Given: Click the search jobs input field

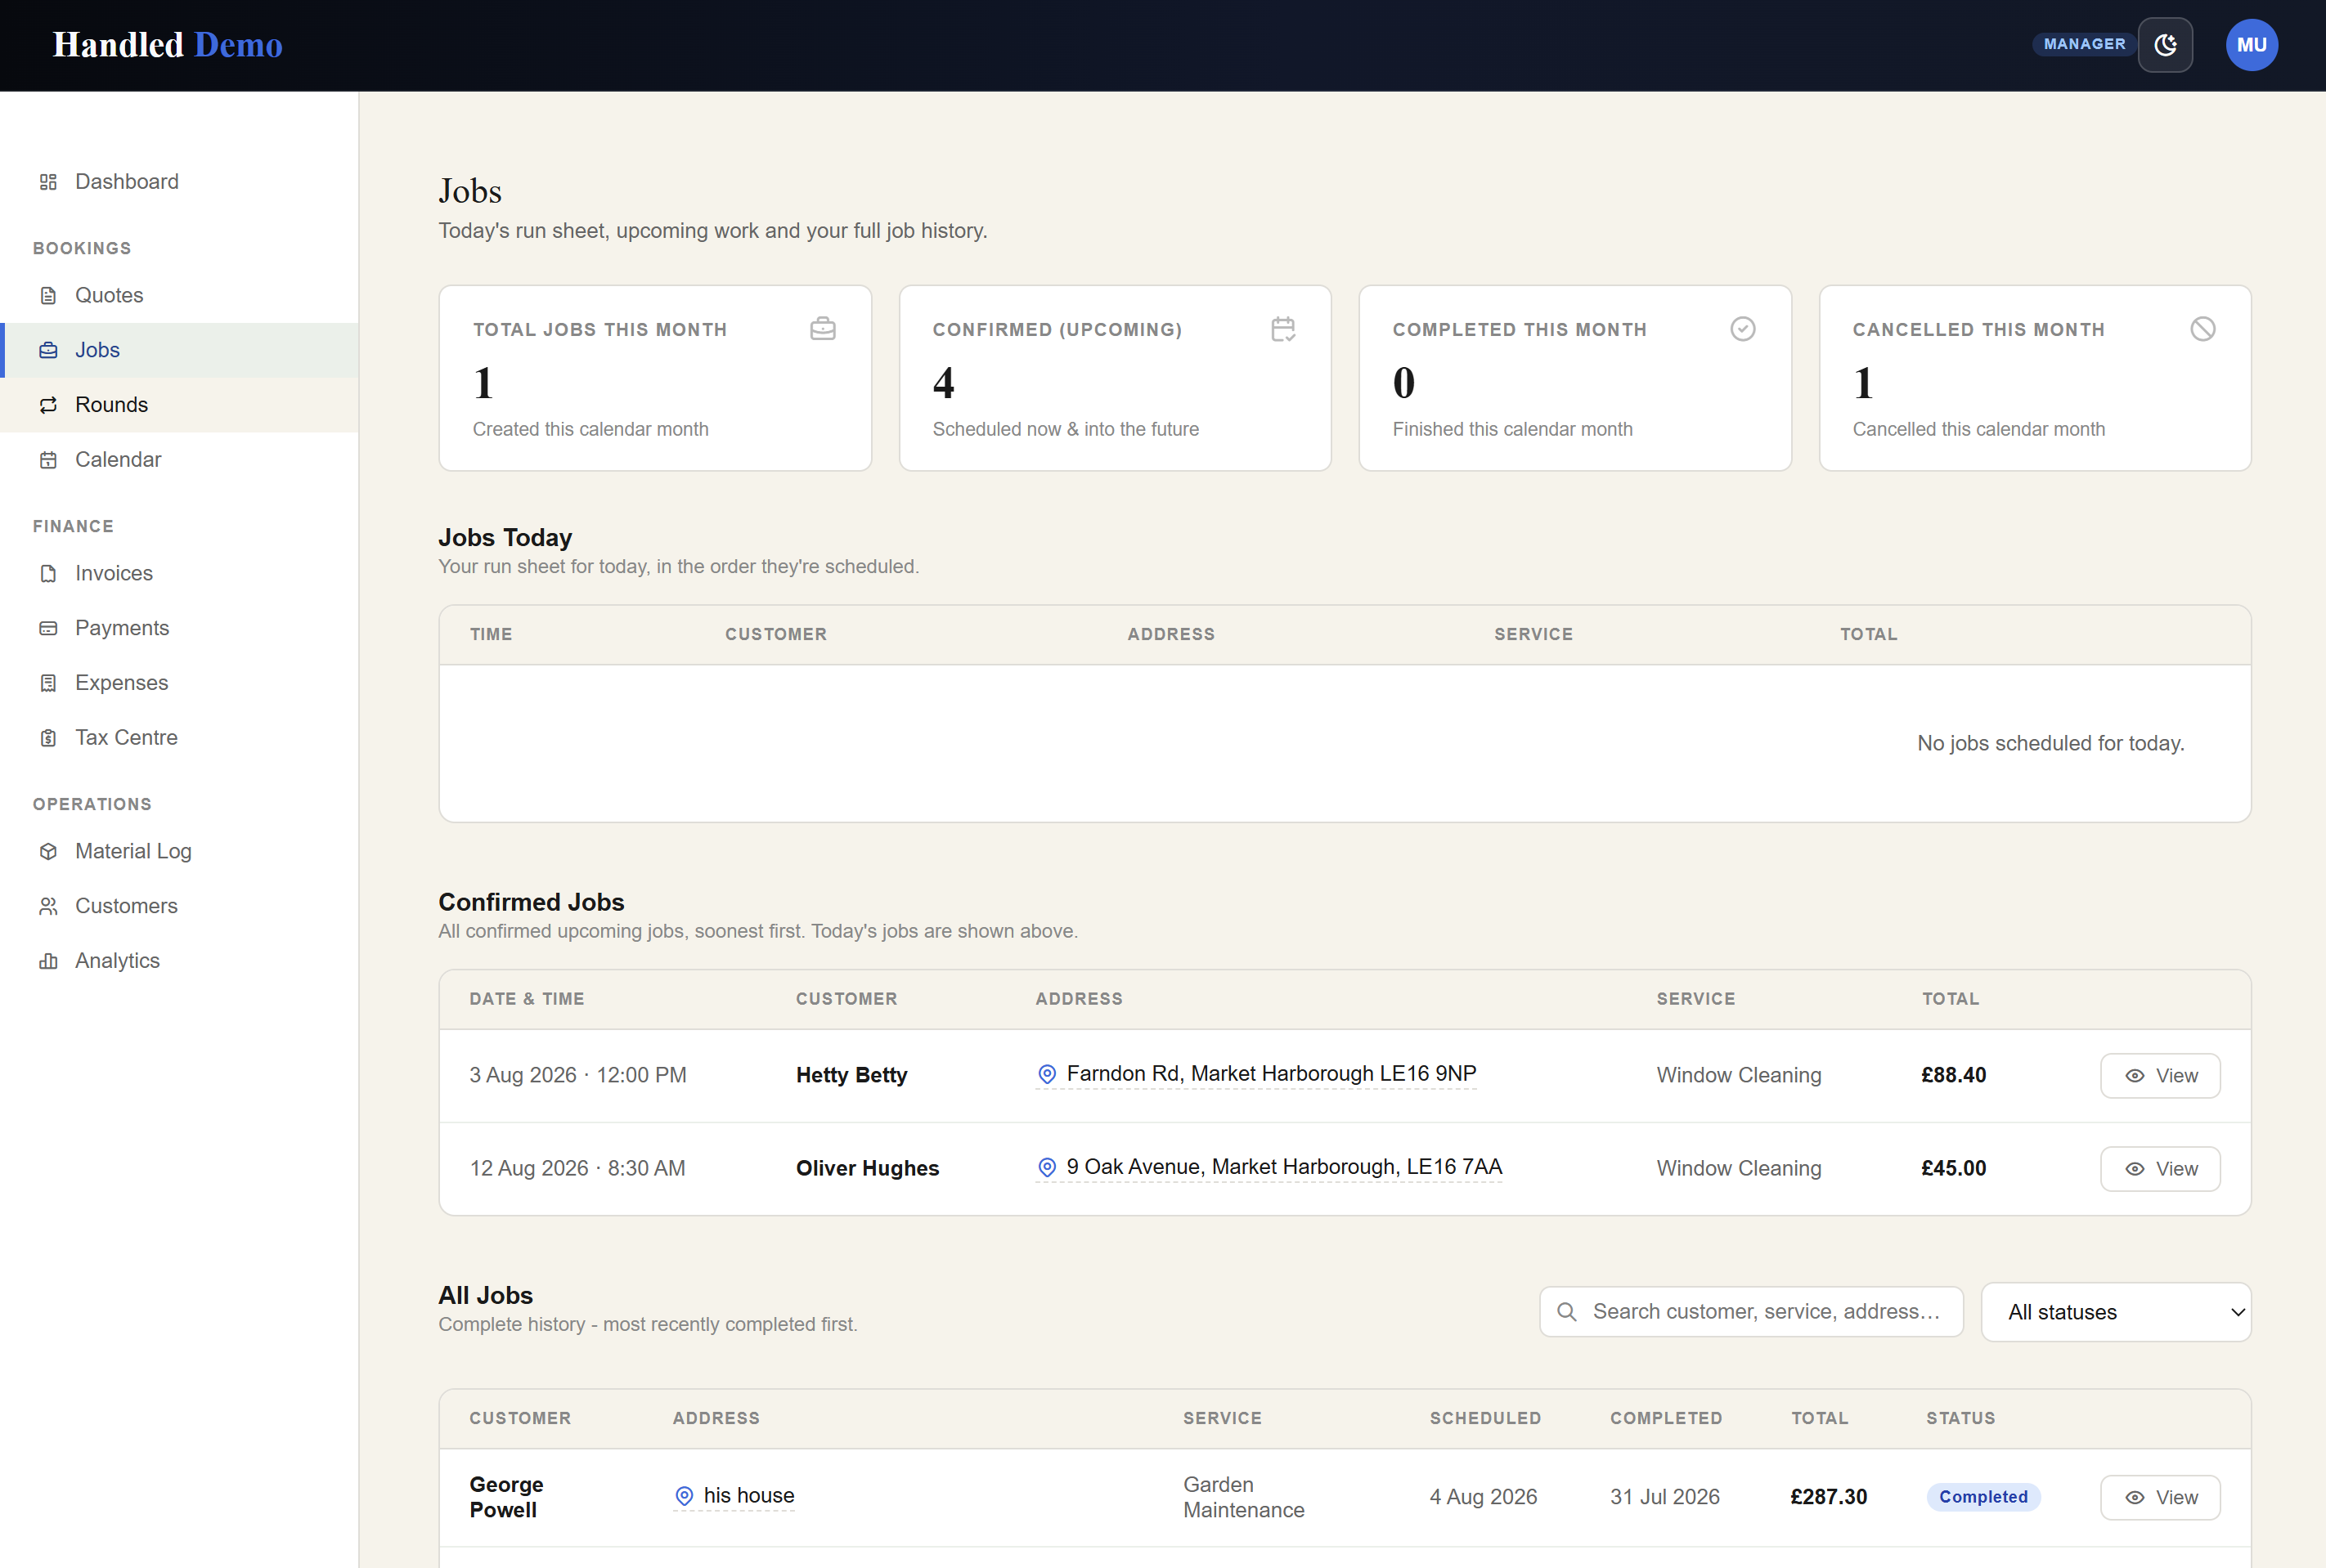Looking at the screenshot, I should pos(1751,1312).
